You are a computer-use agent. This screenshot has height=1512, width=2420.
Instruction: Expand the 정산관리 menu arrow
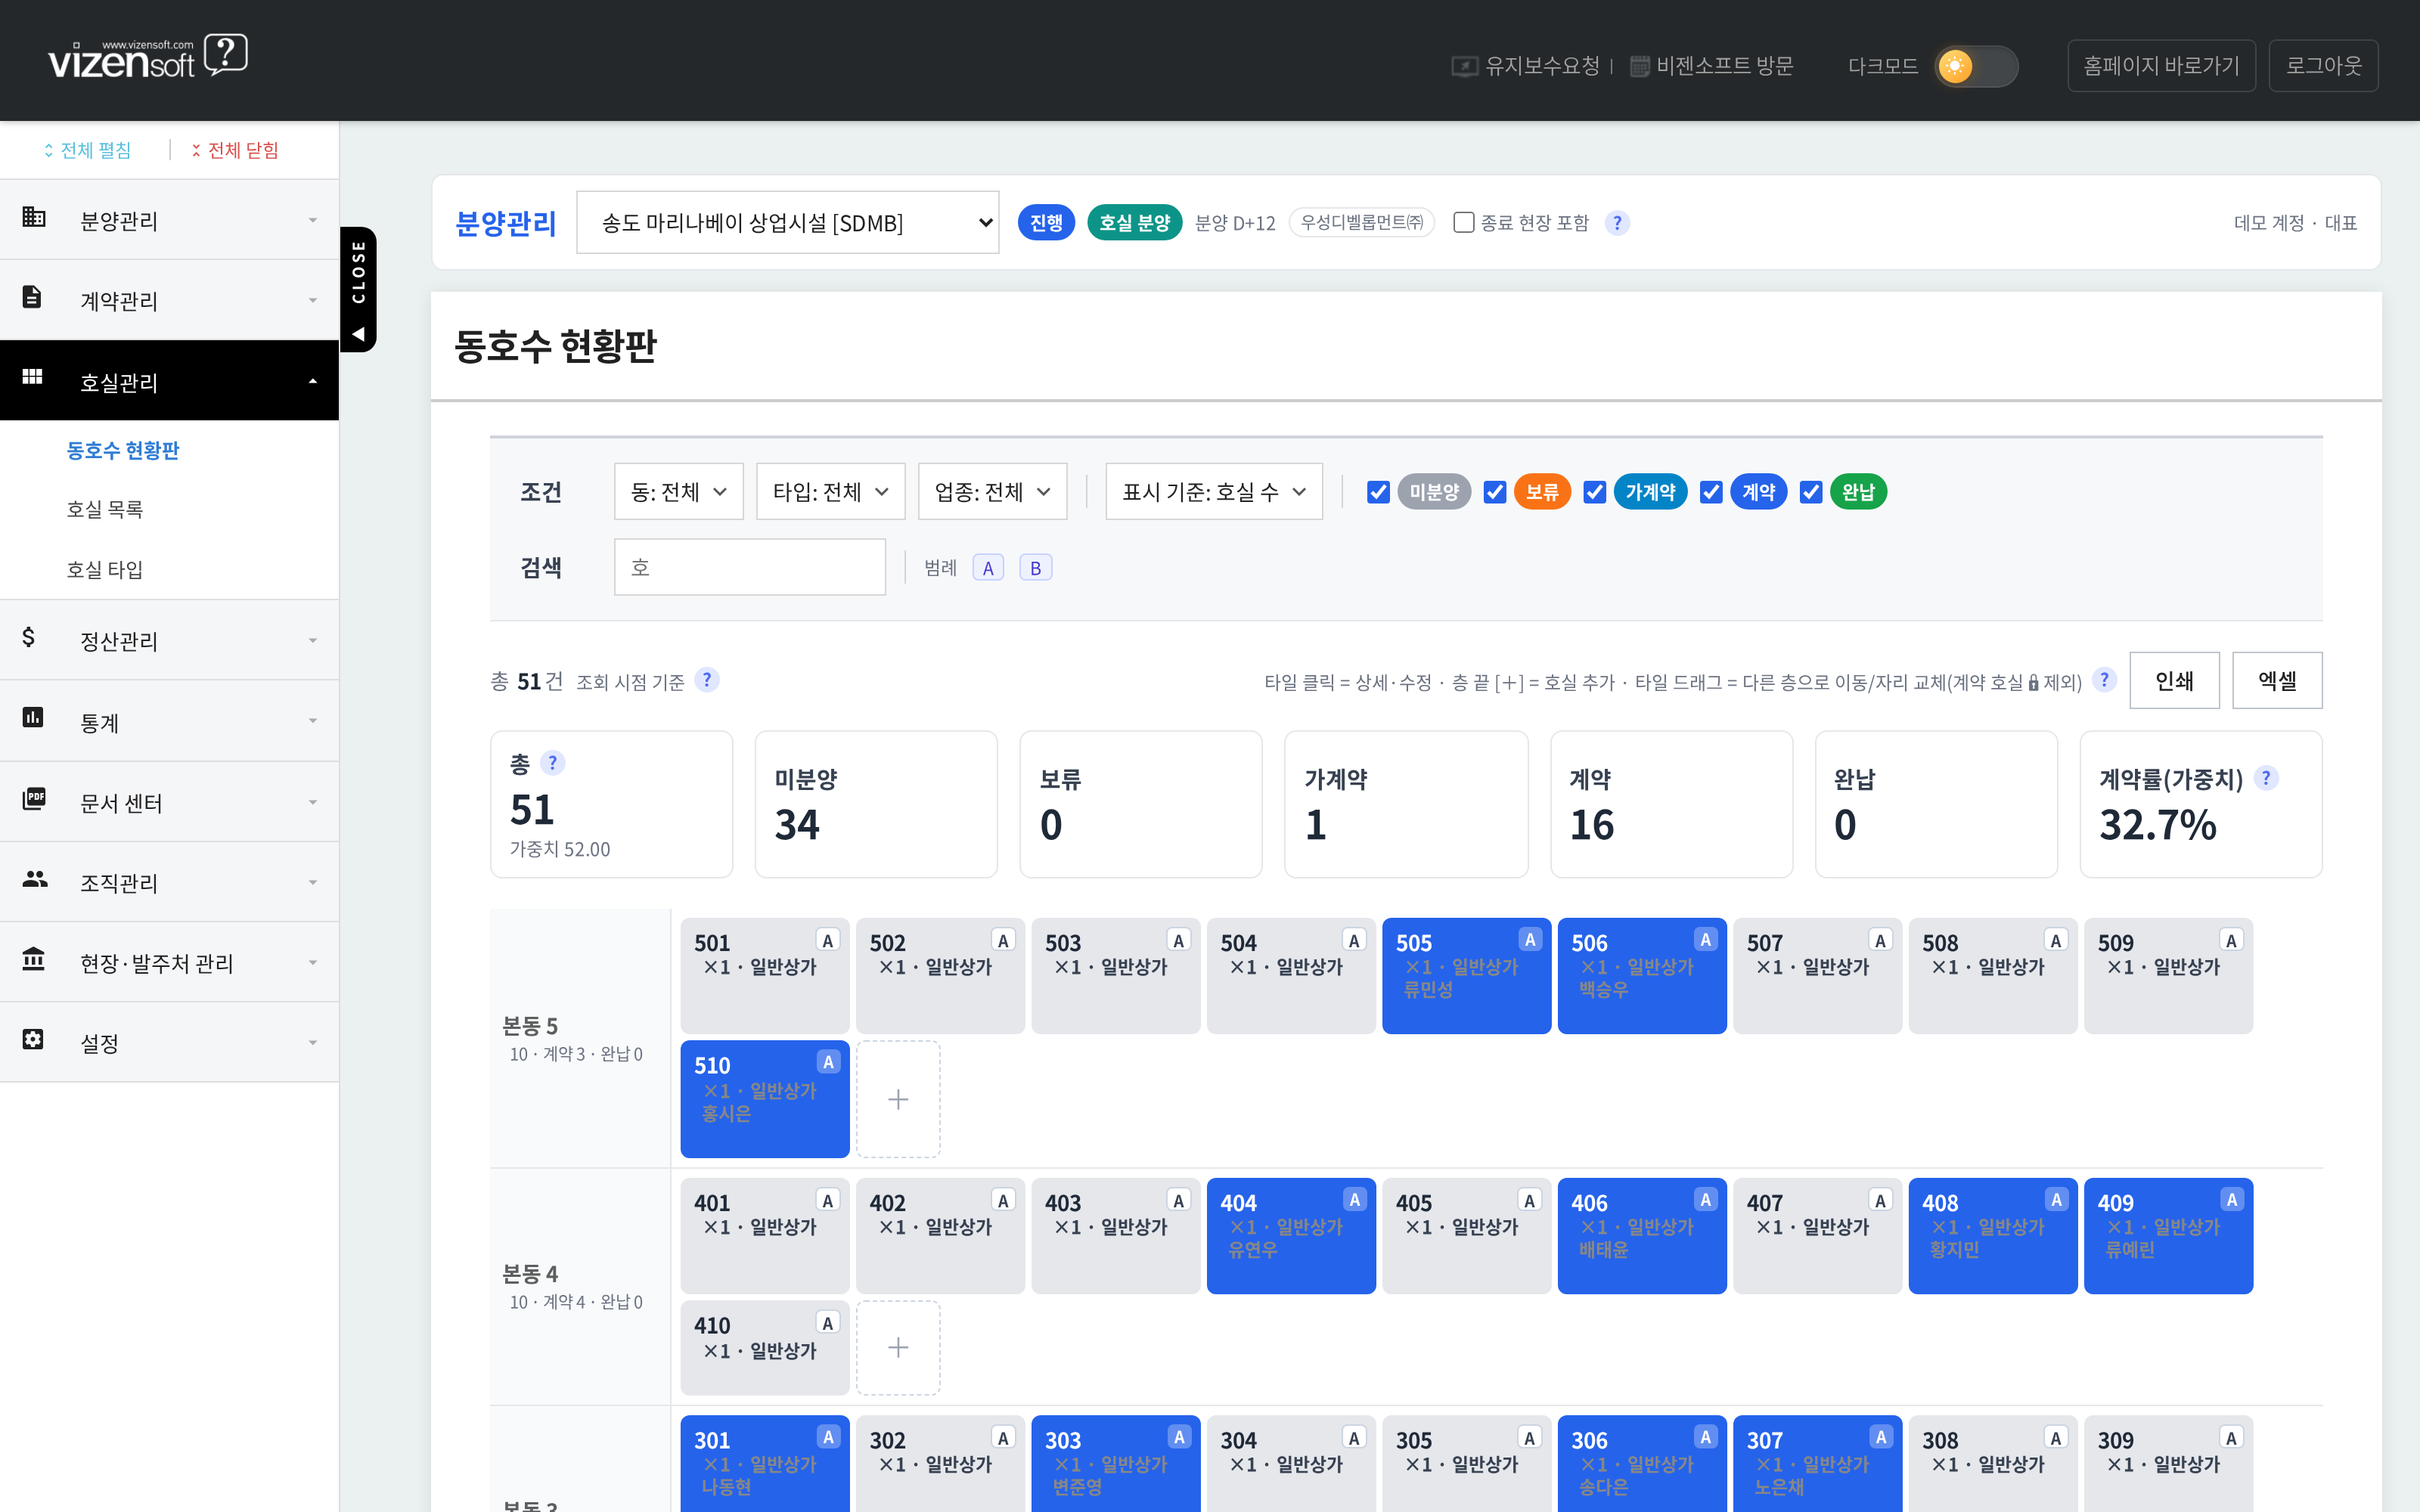(313, 640)
